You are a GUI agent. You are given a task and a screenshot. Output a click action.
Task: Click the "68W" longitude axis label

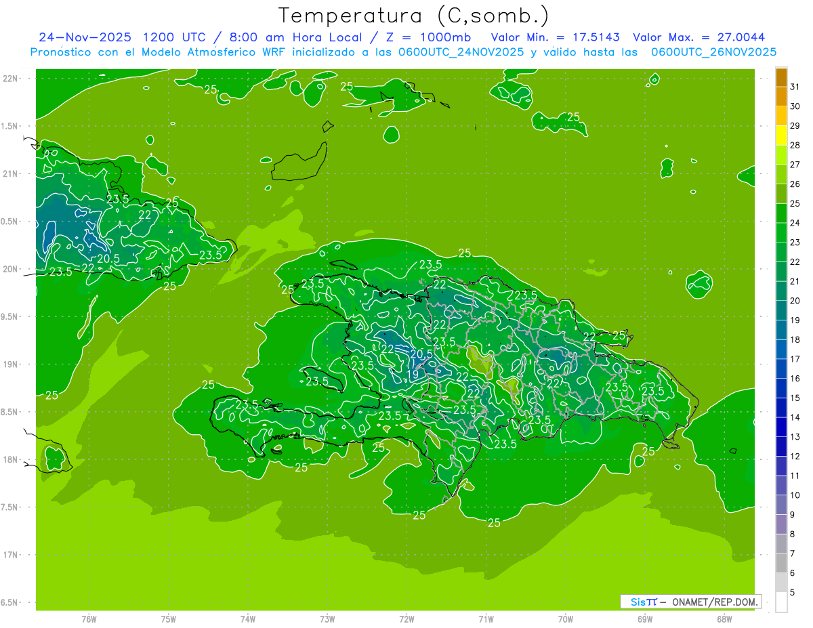pyautogui.click(x=724, y=619)
